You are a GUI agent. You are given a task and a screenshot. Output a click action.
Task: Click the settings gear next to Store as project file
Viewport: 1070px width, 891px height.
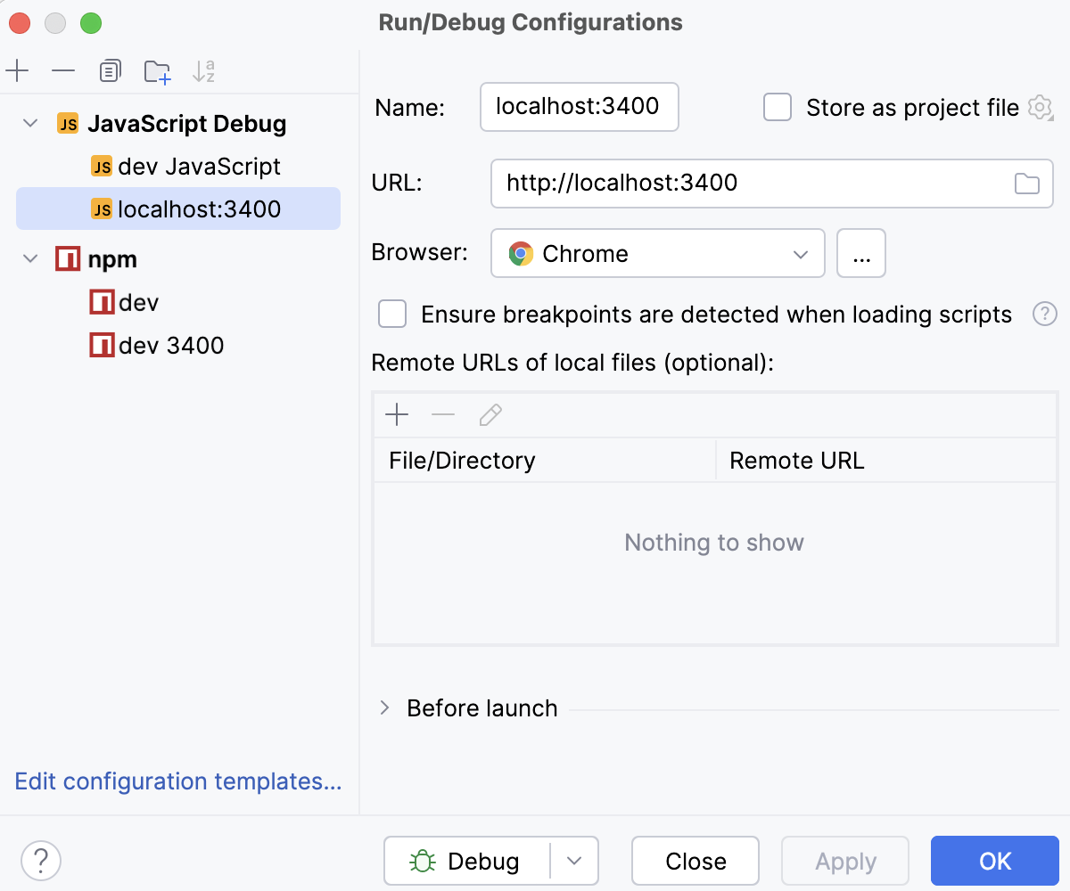tap(1040, 107)
